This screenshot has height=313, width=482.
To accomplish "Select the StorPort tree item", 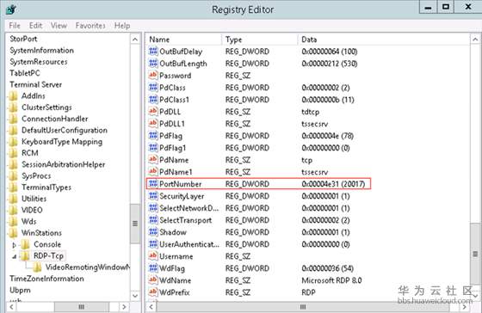I will [23, 39].
